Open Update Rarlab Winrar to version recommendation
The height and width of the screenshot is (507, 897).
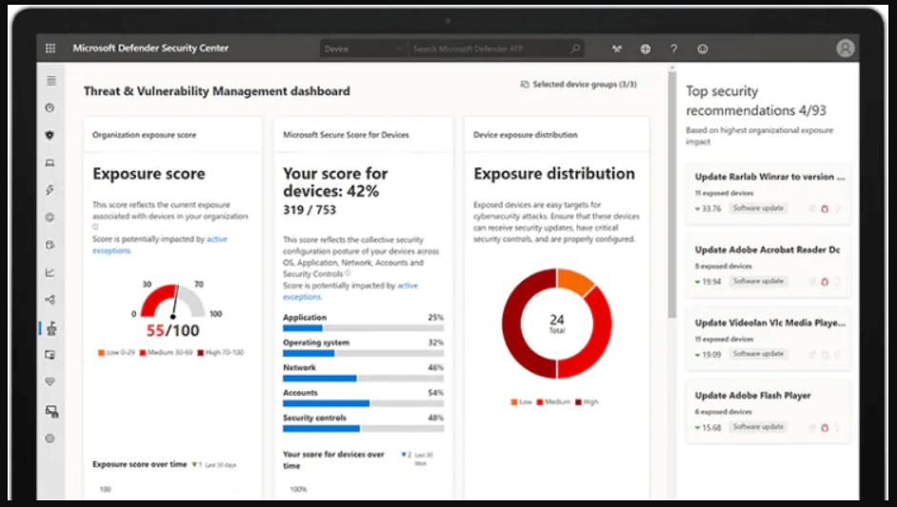click(x=769, y=177)
